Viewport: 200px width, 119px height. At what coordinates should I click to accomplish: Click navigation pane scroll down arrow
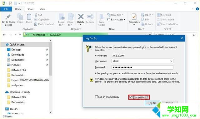coord(51,112)
